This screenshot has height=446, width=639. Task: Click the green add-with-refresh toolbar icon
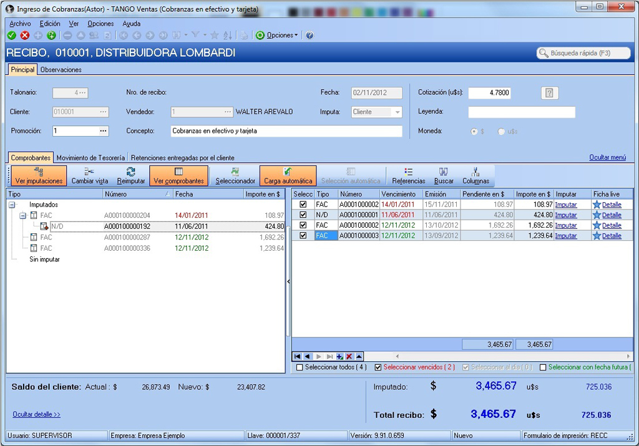click(51, 36)
